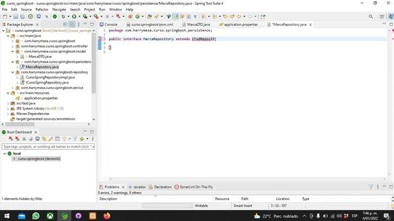The height and width of the screenshot is (221, 394).
Task: Click the Search magnifier in main toolbar
Action: pos(371,17)
